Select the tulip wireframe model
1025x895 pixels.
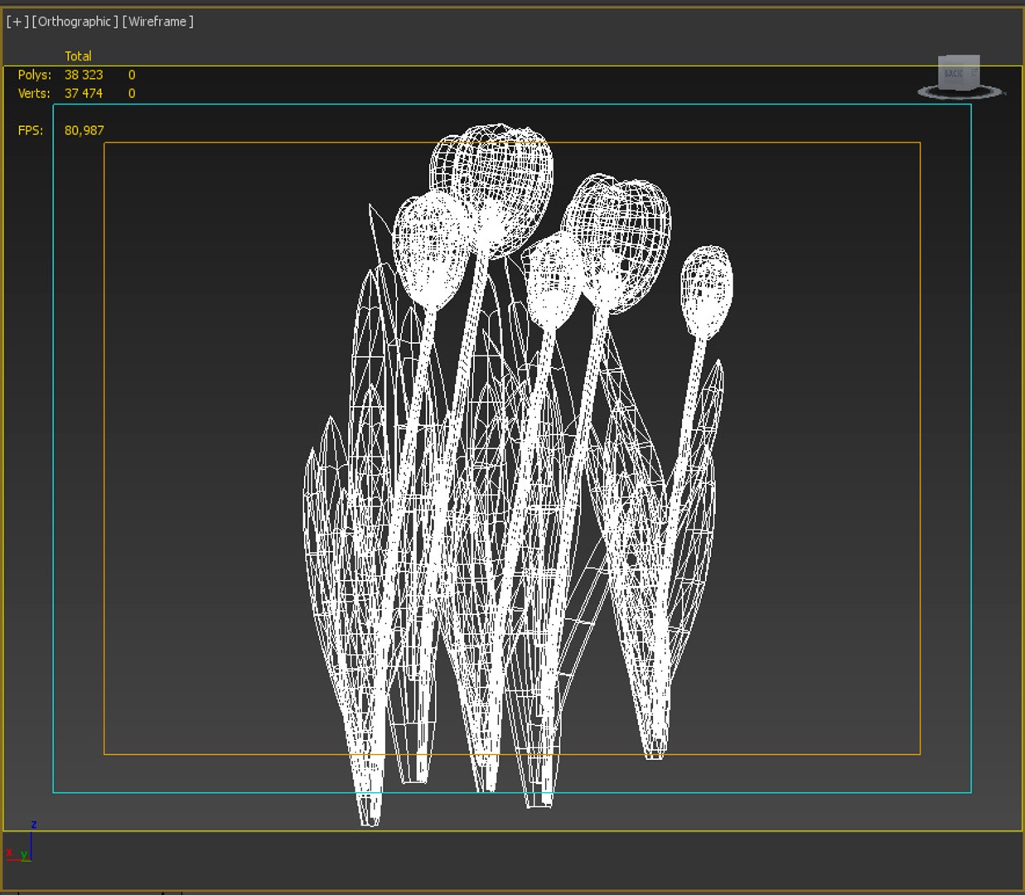click(518, 475)
